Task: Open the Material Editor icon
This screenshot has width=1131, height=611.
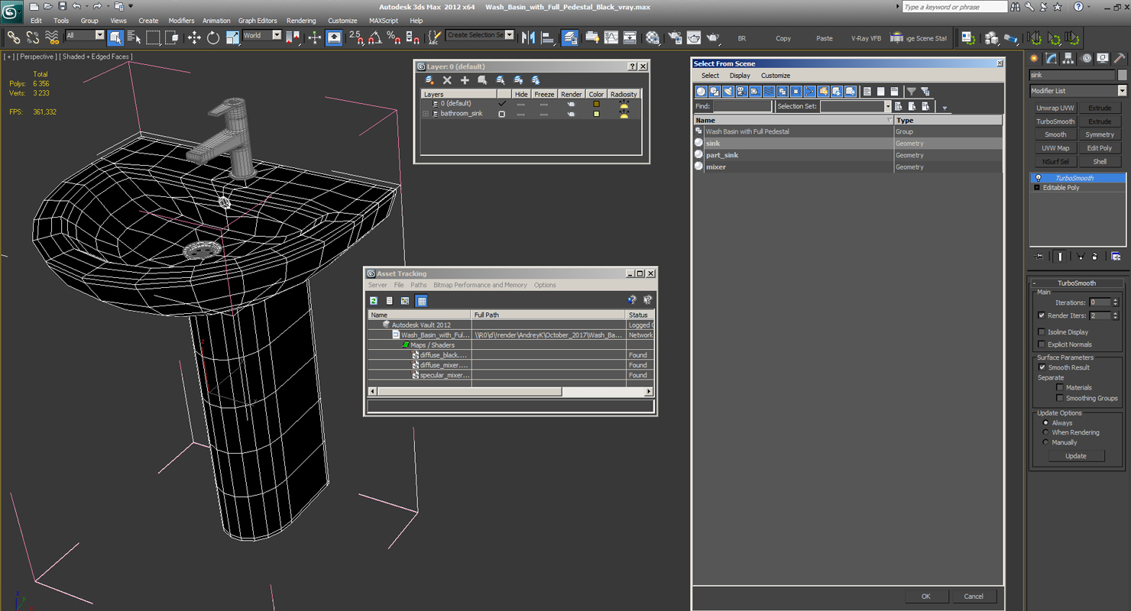Action: tap(653, 37)
